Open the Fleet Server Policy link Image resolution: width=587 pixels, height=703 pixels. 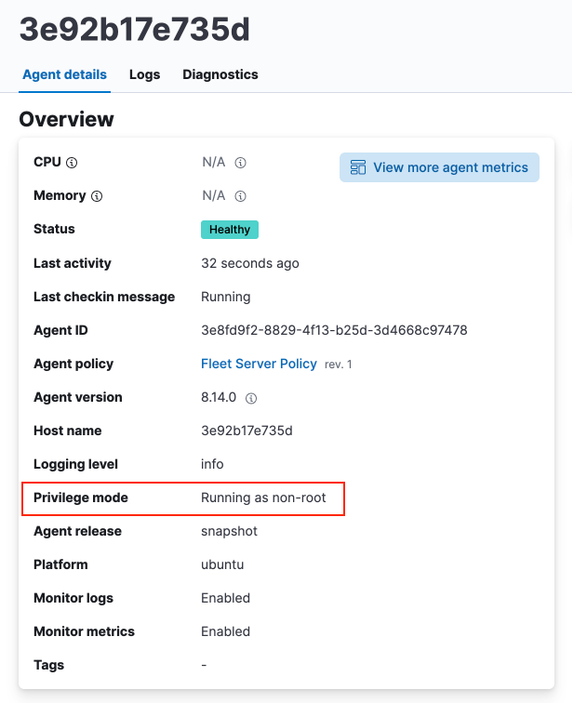[259, 364]
